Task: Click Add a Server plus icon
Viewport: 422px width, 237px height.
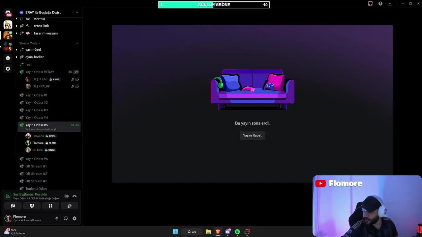Action: click(8, 58)
